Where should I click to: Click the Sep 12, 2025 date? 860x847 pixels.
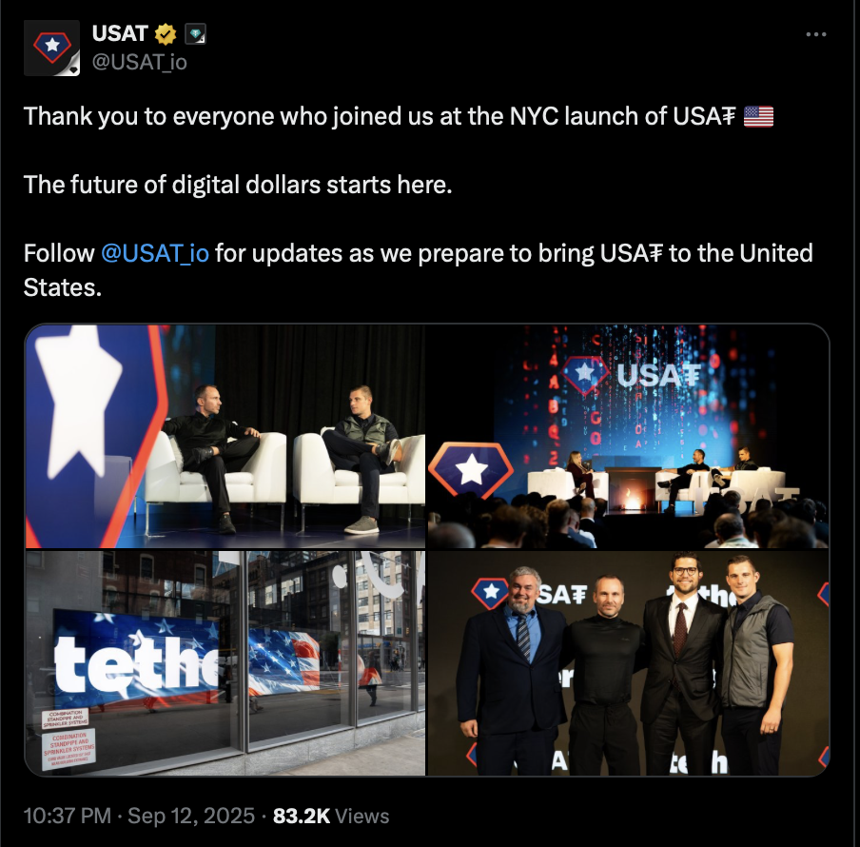tap(191, 816)
